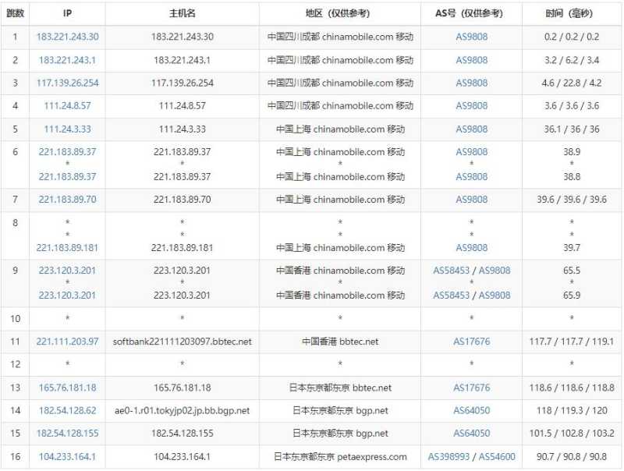This screenshot has height=471, width=624.
Task: Open IP link 221.183.89.181 in hop 8
Action: [67, 247]
